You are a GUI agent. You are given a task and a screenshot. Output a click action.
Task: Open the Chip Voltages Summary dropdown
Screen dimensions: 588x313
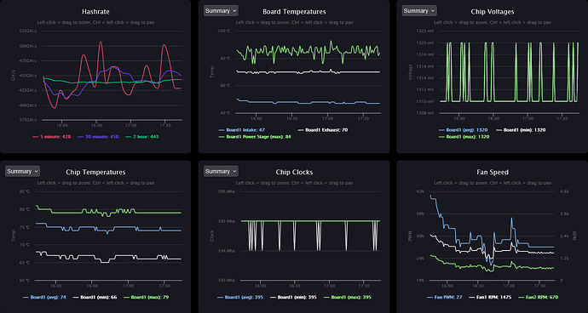tap(419, 11)
